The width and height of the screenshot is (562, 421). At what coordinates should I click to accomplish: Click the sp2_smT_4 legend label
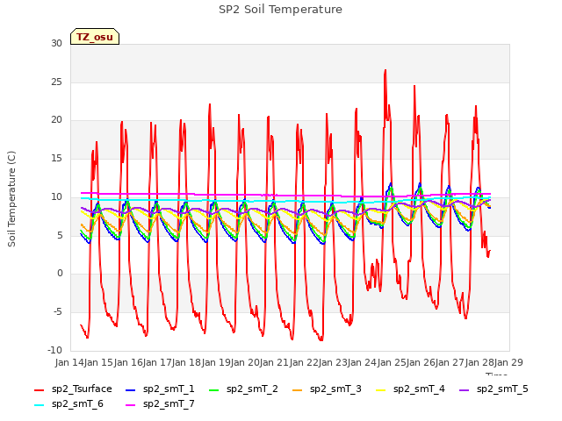point(419,389)
